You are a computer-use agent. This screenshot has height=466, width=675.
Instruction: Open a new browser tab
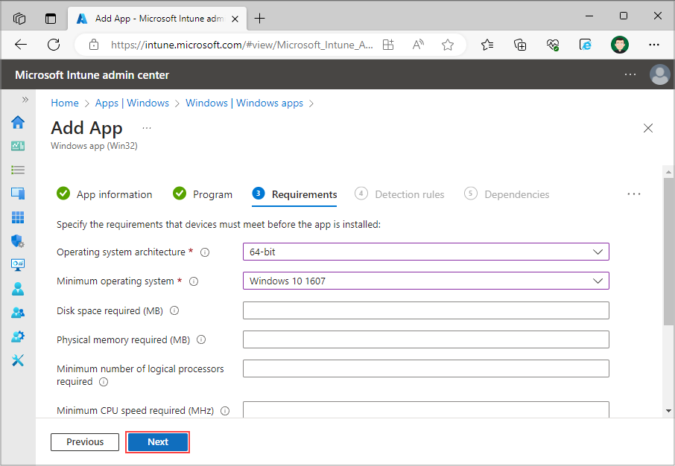[x=259, y=19]
